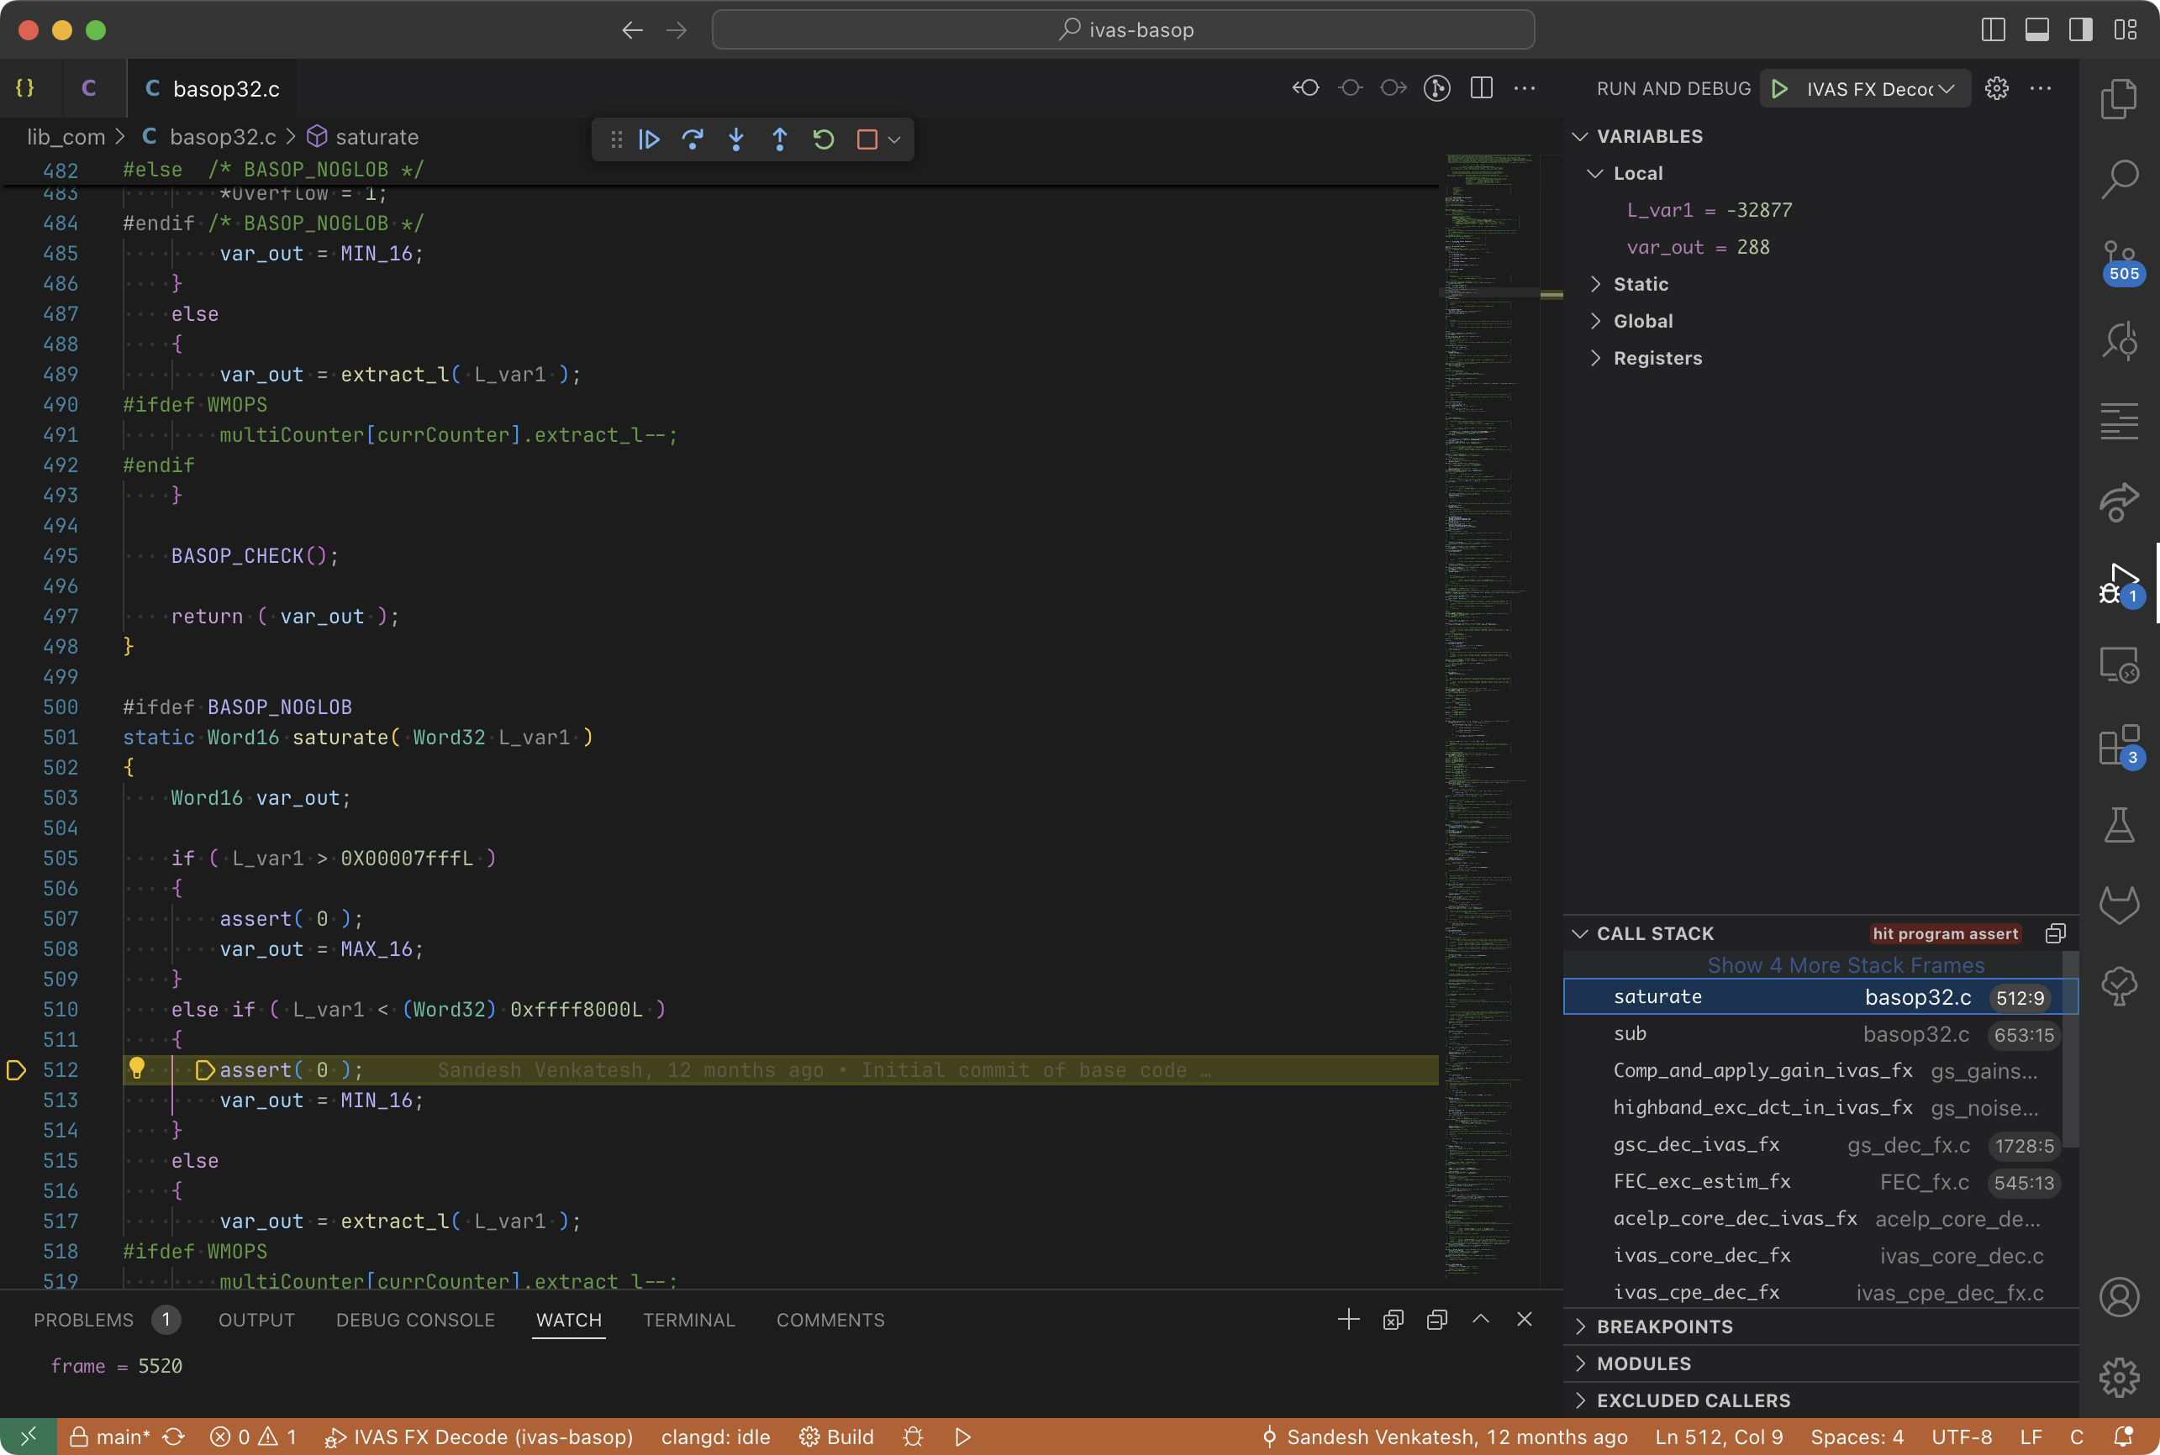Image resolution: width=2160 pixels, height=1455 pixels.
Task: Click the debug Continue button
Action: tap(649, 139)
